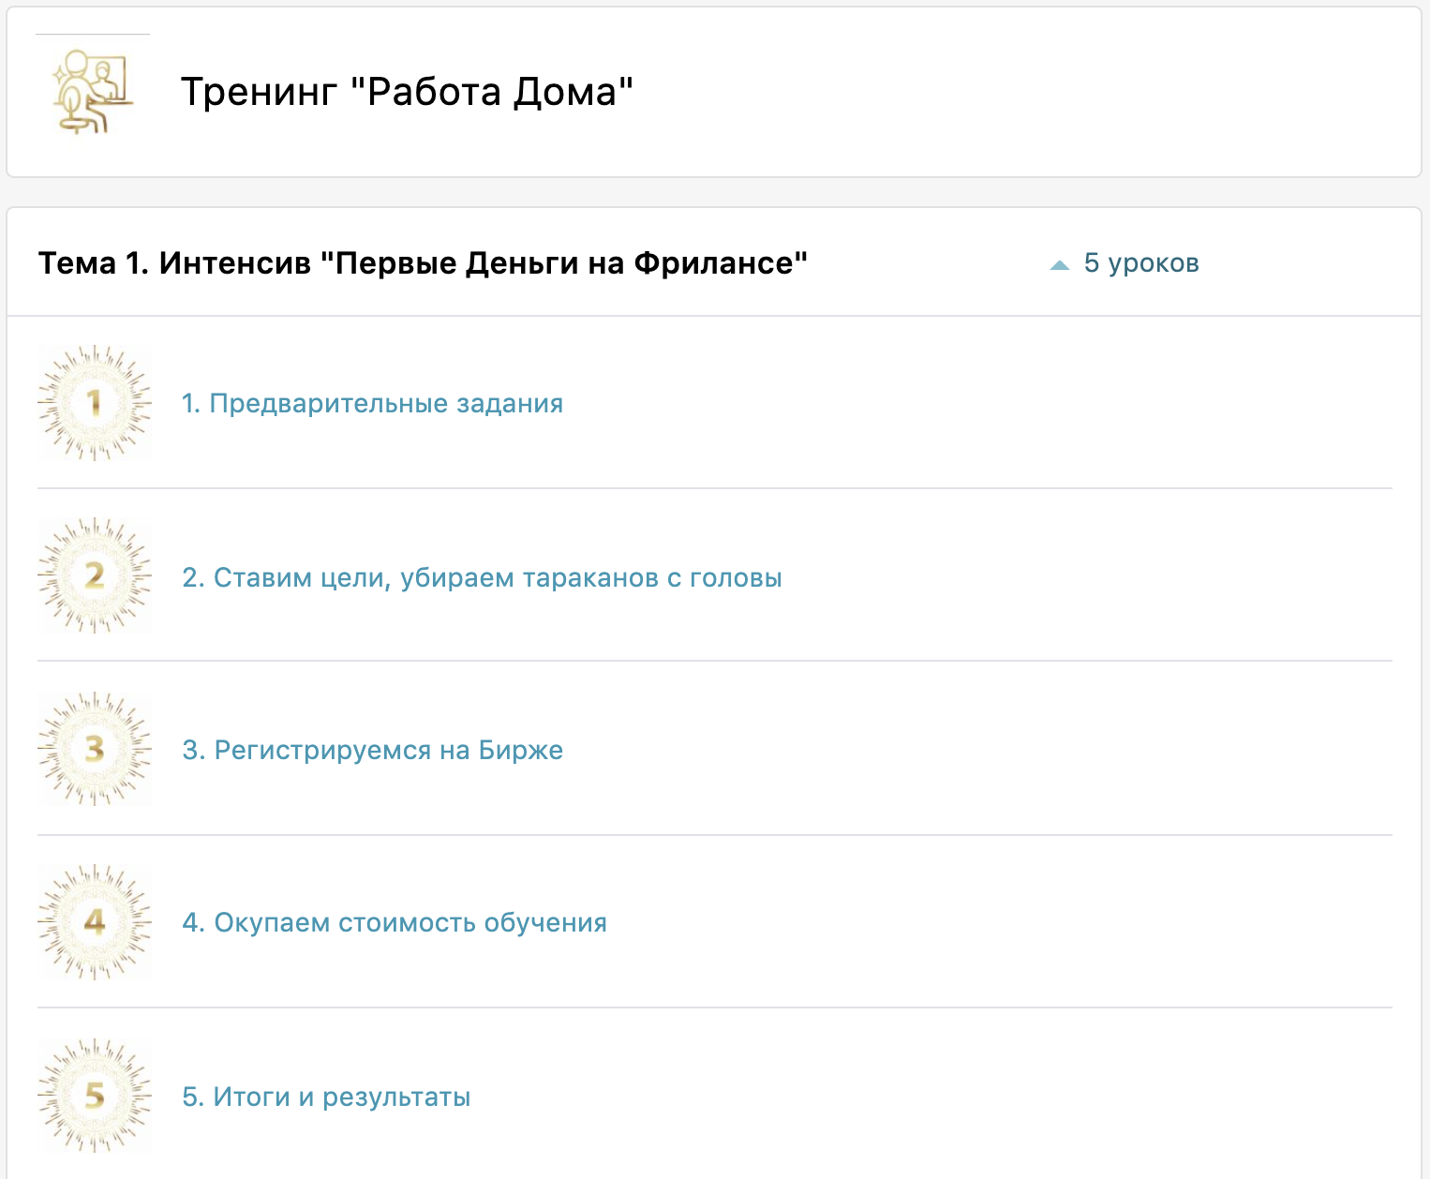Viewport: 1430px width, 1179px height.
Task: Open lesson 1 via gold badge number 1
Action: tap(94, 403)
